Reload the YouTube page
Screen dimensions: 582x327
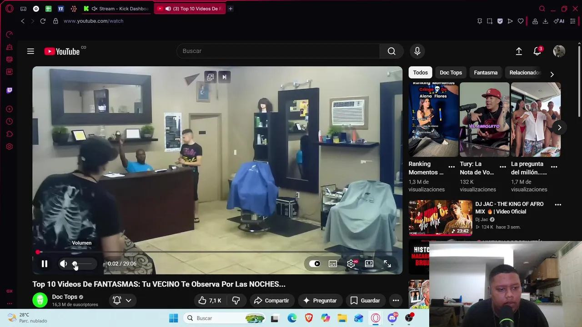(x=43, y=21)
